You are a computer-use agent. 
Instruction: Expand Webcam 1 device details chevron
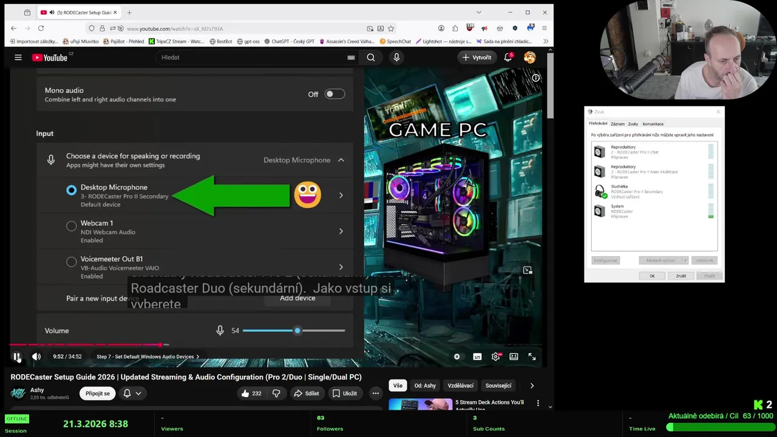(341, 231)
